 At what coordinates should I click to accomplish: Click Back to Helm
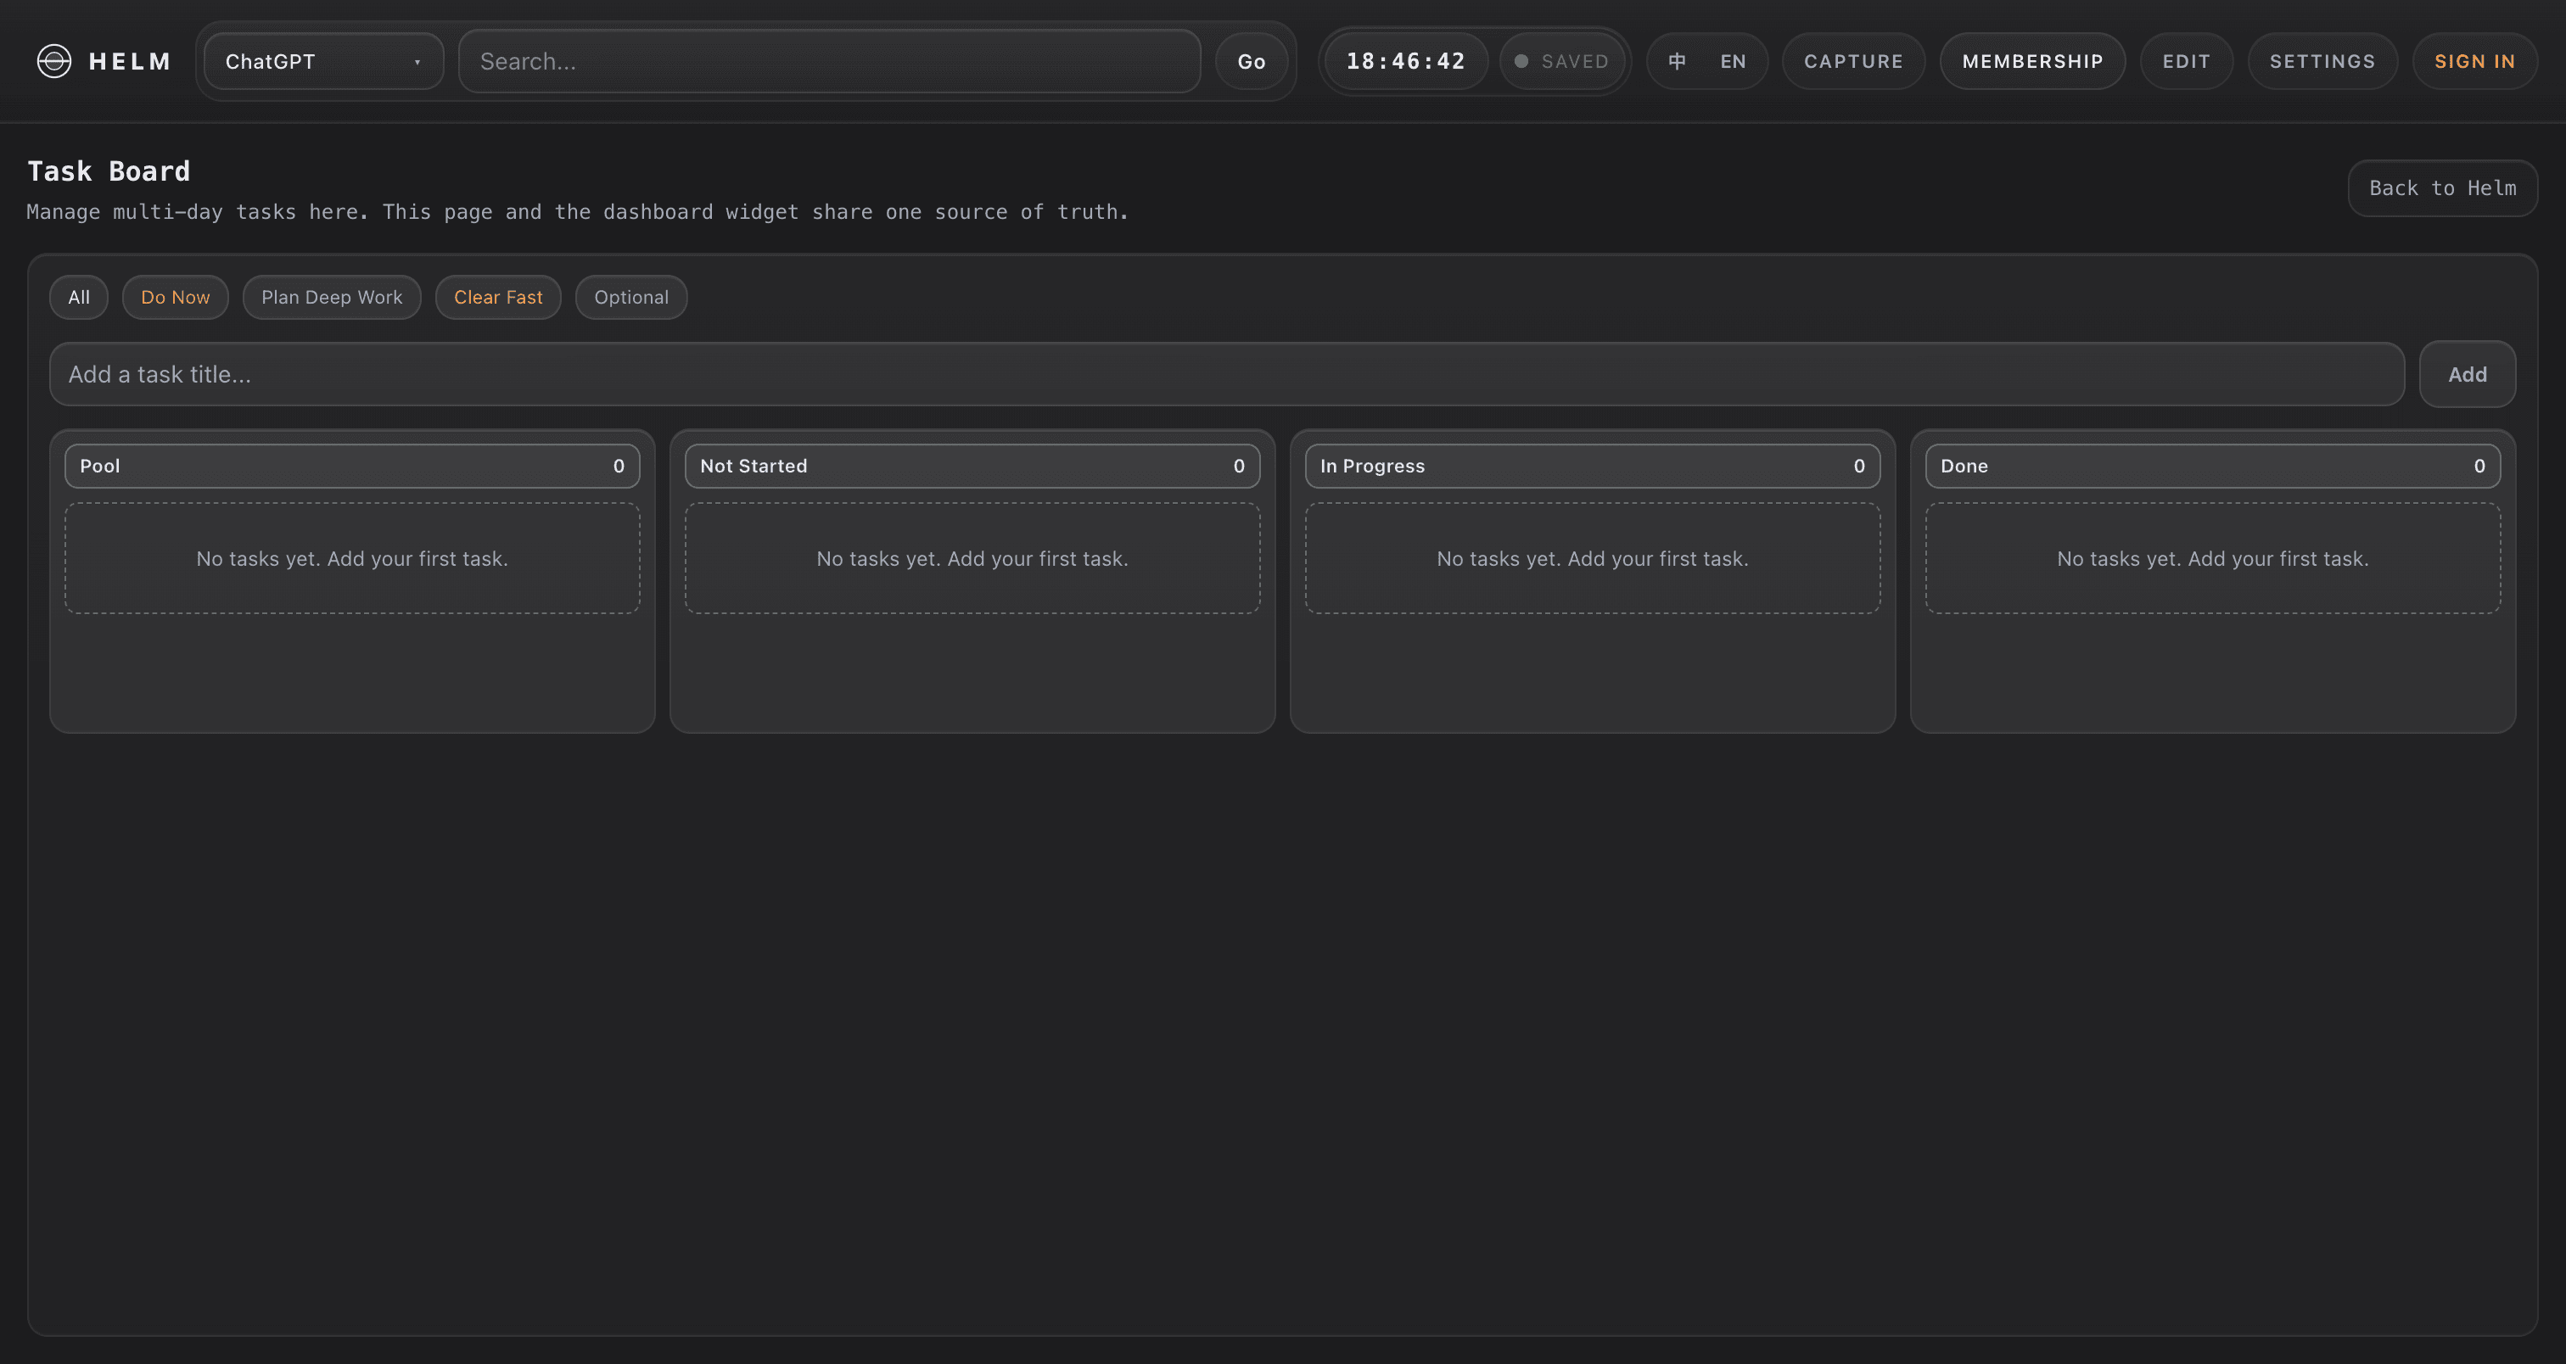click(x=2442, y=187)
